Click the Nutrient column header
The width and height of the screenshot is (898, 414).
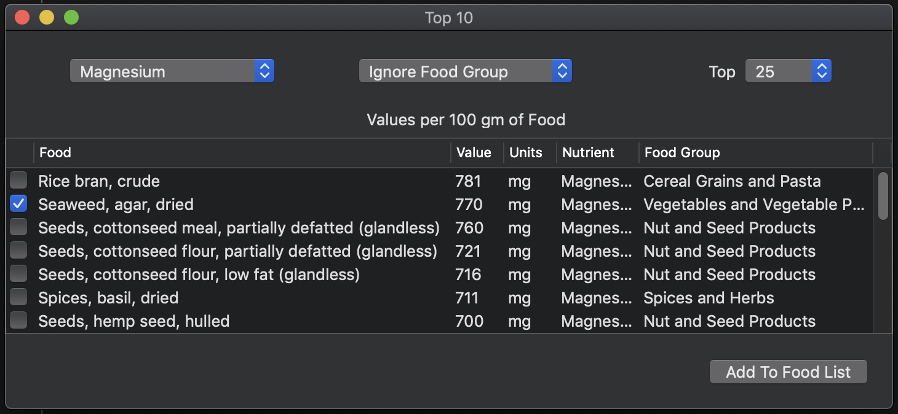tap(588, 152)
